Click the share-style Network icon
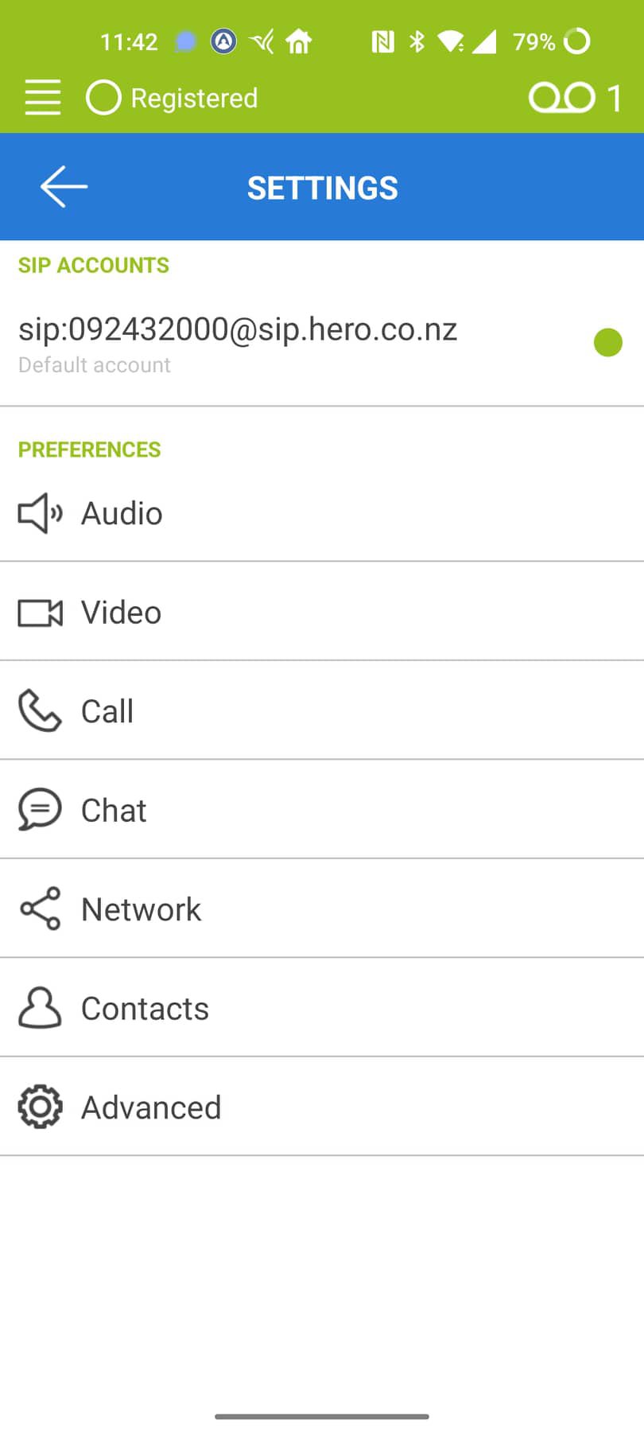The height and width of the screenshot is (1432, 644). [41, 909]
